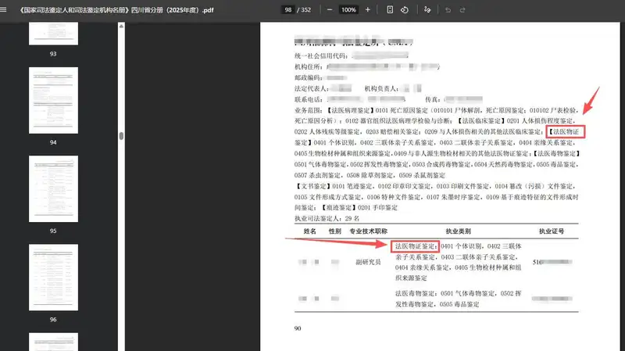Edit the current page number field showing 98
Screen dimensions: 625x351
tap(287, 9)
